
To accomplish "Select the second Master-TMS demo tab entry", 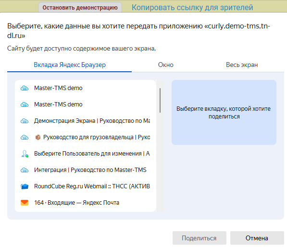I will point(85,105).
